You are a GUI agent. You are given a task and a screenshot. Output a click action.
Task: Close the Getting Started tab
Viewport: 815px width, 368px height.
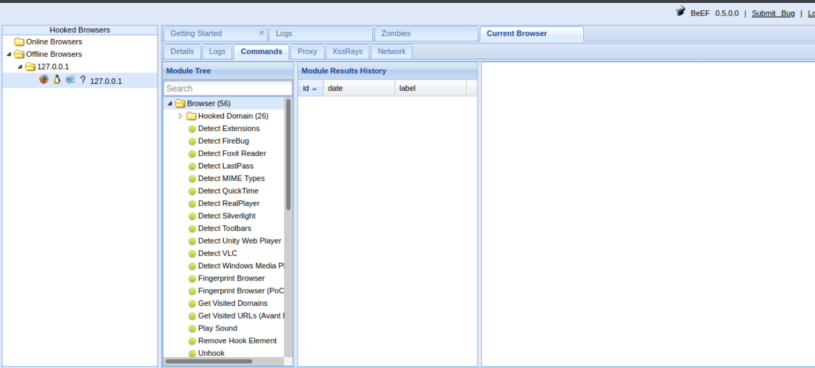pyautogui.click(x=262, y=32)
